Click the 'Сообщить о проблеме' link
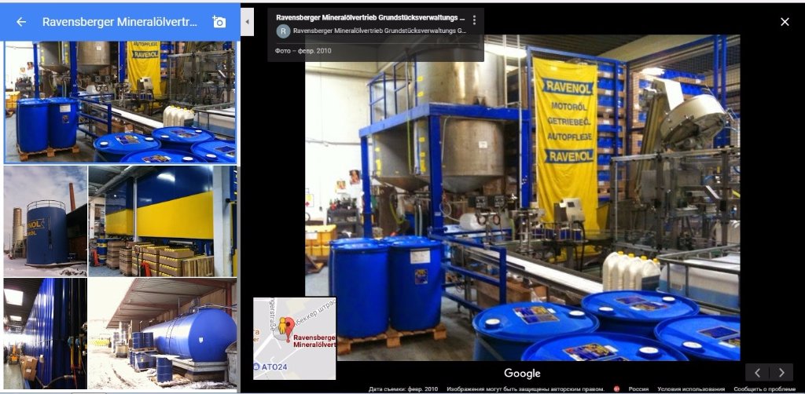805x394 pixels. (x=764, y=389)
